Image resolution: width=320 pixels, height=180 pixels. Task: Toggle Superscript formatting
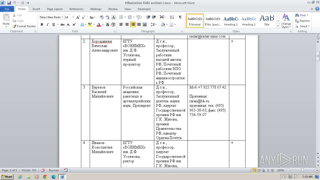[x=74, y=24]
